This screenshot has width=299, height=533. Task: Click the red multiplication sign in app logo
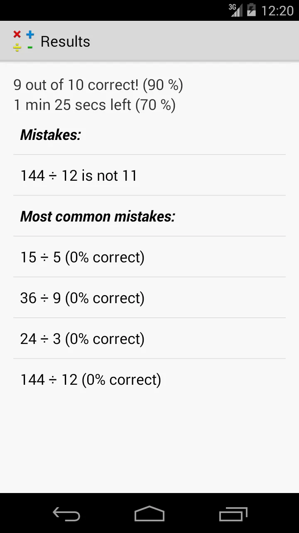point(17,35)
